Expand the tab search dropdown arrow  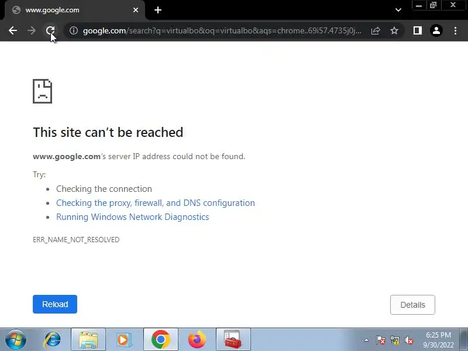point(398,10)
